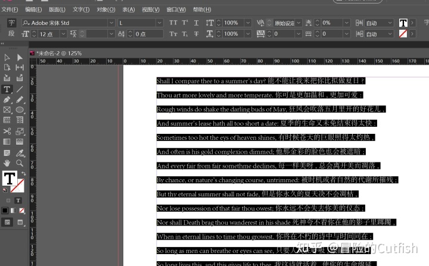Select the Content Placer tool
This screenshot has width=429, height=266.
20,78
